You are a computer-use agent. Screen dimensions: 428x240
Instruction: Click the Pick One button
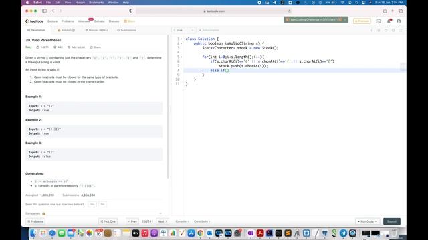108,221
